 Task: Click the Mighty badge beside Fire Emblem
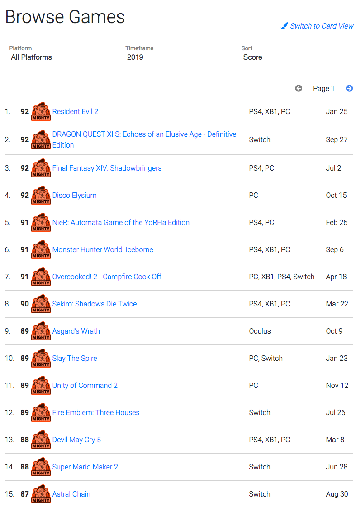[41, 412]
